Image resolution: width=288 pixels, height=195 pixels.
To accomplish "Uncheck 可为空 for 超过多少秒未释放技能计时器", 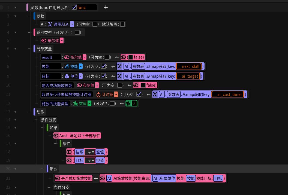I will point(139,95).
